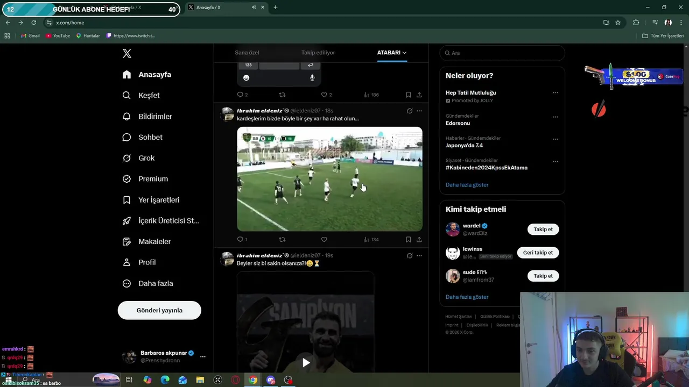
Task: Open Tüm Yer İşaretleri bookmarks folder
Action: (x=663, y=35)
